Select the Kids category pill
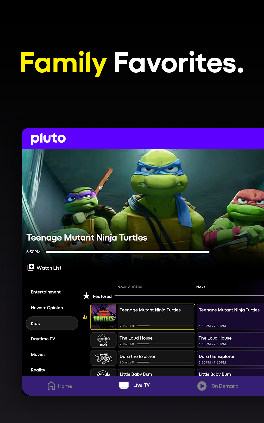 pyautogui.click(x=52, y=323)
